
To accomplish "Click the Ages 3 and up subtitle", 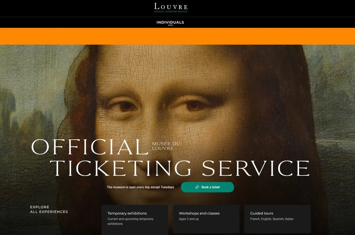I will [189, 219].
